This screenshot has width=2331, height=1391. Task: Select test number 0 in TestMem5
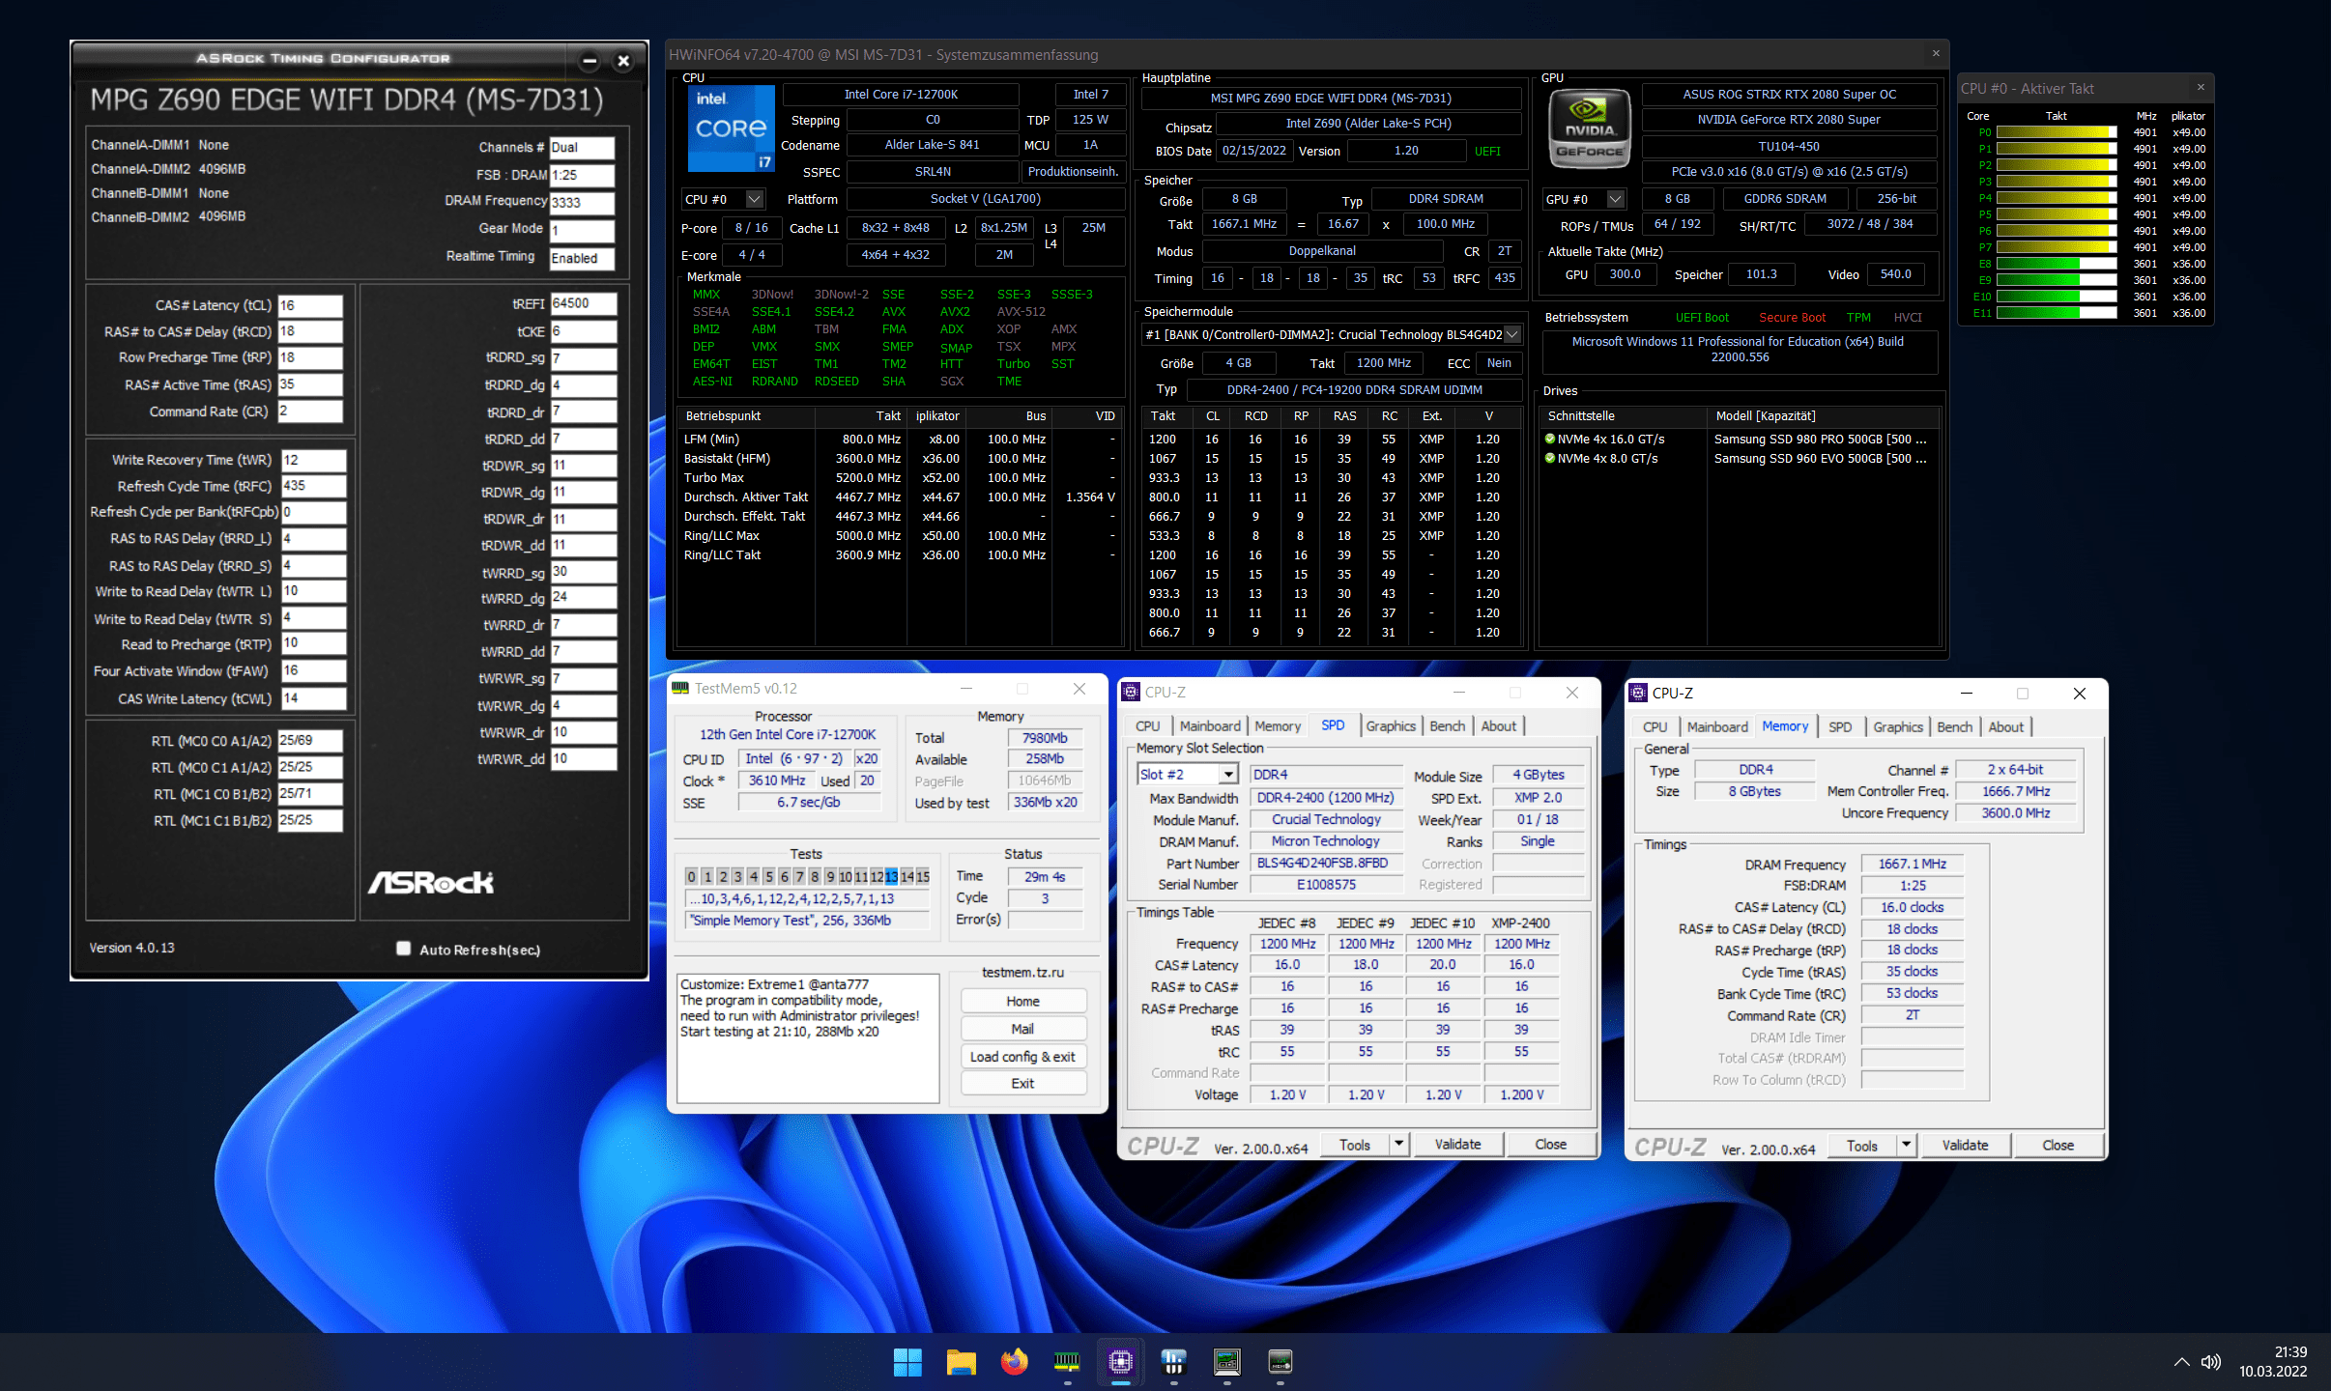(691, 876)
